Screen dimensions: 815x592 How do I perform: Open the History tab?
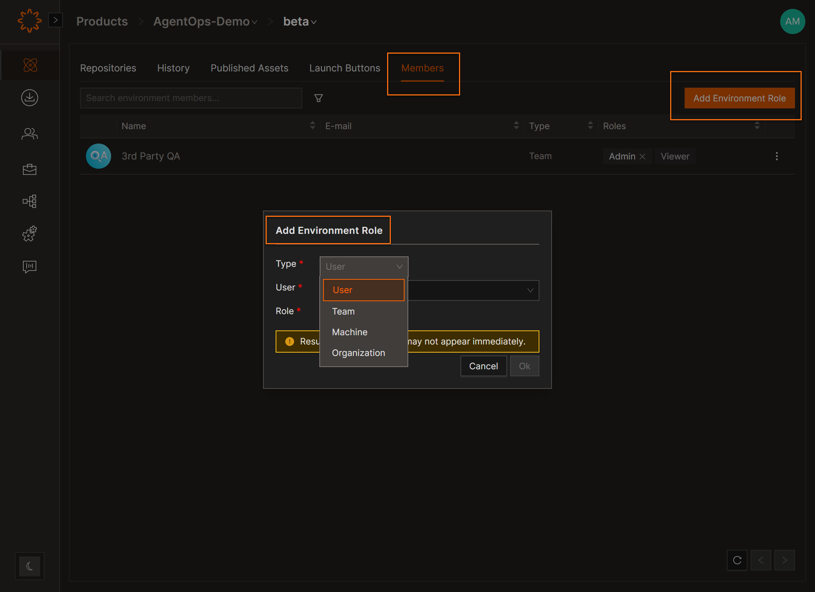[x=173, y=68]
